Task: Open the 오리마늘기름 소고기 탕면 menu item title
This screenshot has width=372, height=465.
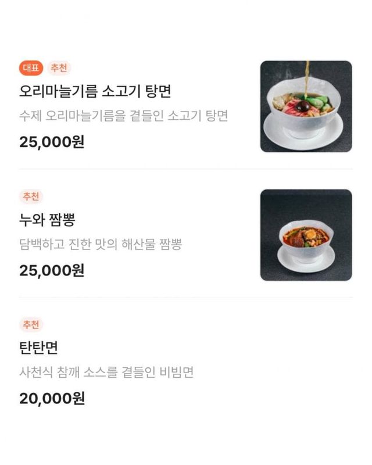Action: tap(95, 91)
